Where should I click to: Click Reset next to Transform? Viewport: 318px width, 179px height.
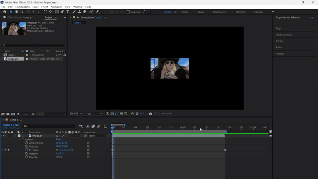[58, 140]
